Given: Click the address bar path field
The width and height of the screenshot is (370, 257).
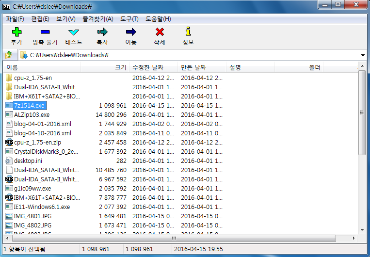Looking at the screenshot, I should 189,55.
